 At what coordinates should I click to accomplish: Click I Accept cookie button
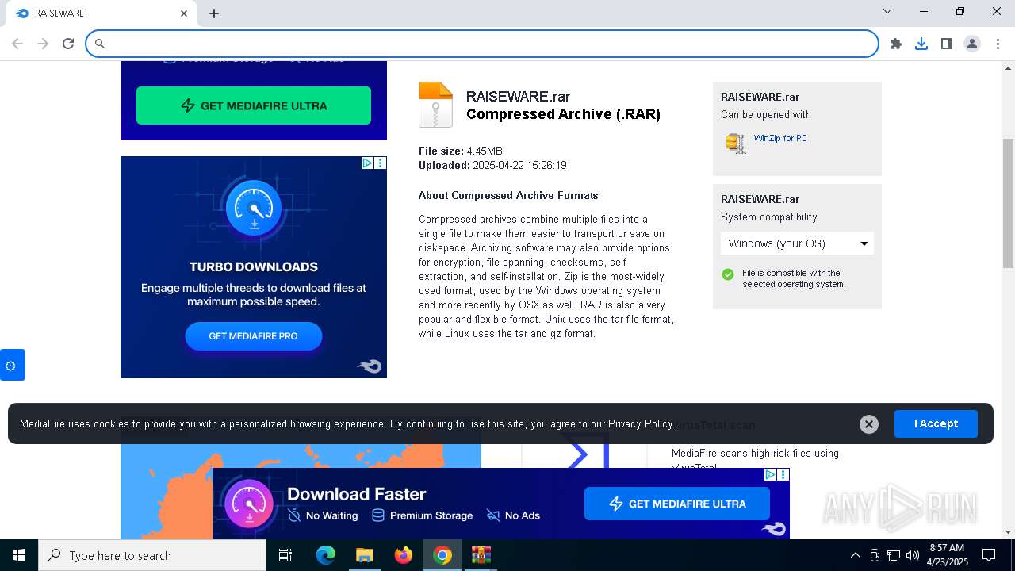pos(936,423)
